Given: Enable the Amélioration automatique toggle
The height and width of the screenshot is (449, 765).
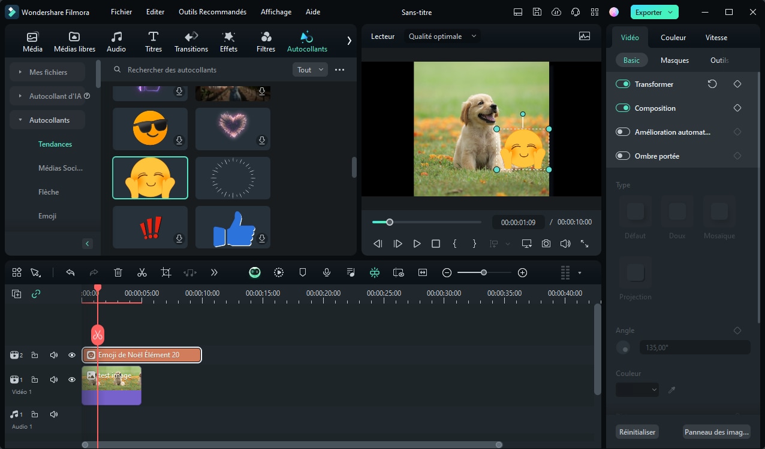Looking at the screenshot, I should click(623, 132).
